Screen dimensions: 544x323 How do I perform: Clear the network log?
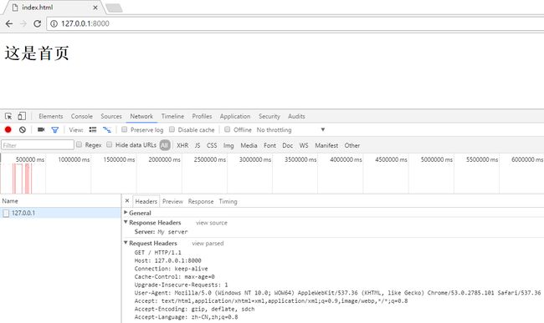tap(23, 129)
